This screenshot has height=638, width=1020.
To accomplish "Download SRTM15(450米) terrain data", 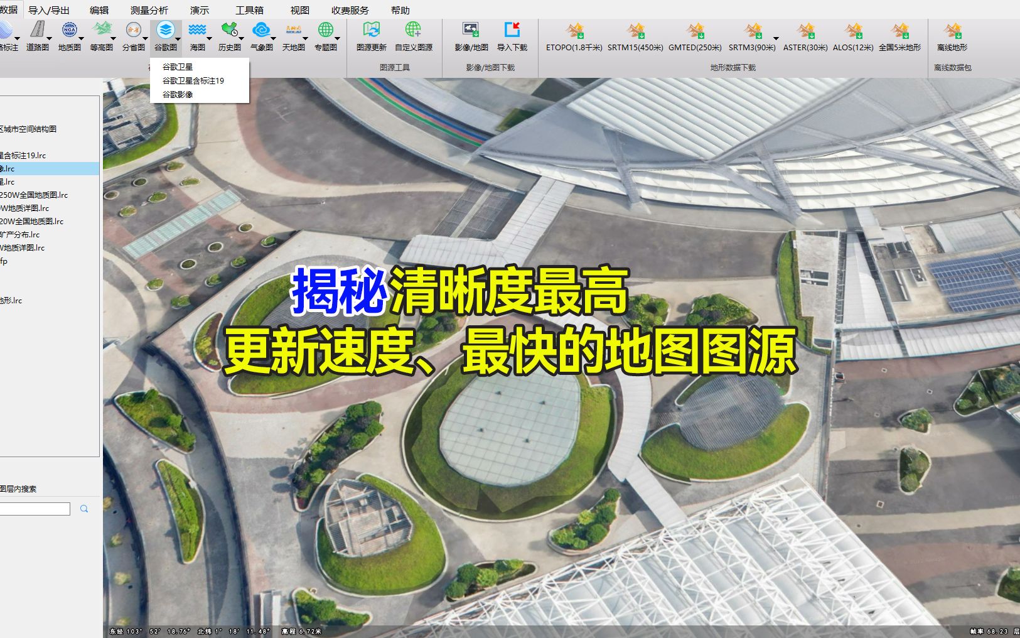I will (635, 35).
